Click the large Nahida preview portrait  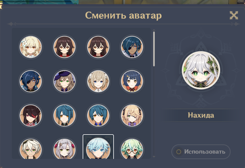(x=201, y=70)
